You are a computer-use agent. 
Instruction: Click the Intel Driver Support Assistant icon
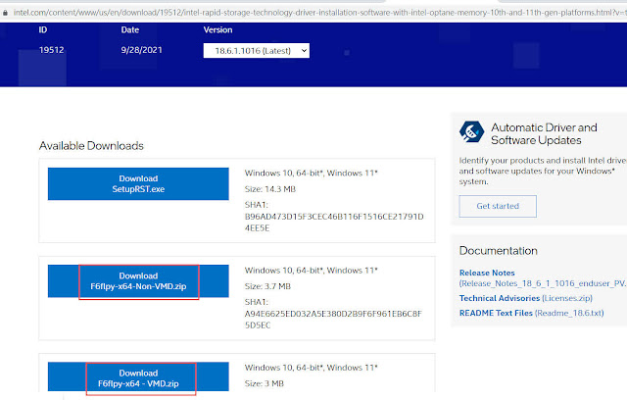tap(472, 132)
